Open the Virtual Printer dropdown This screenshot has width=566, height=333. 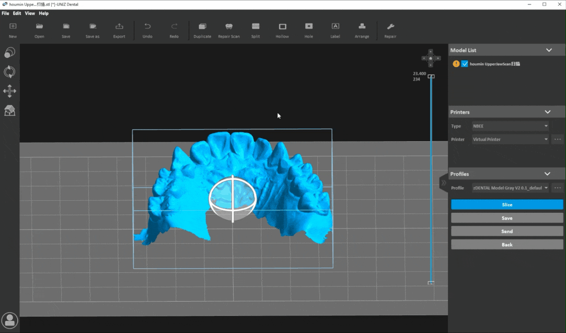click(x=510, y=140)
